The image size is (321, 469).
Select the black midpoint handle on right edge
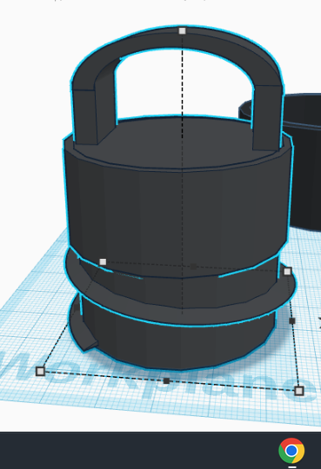tap(292, 321)
